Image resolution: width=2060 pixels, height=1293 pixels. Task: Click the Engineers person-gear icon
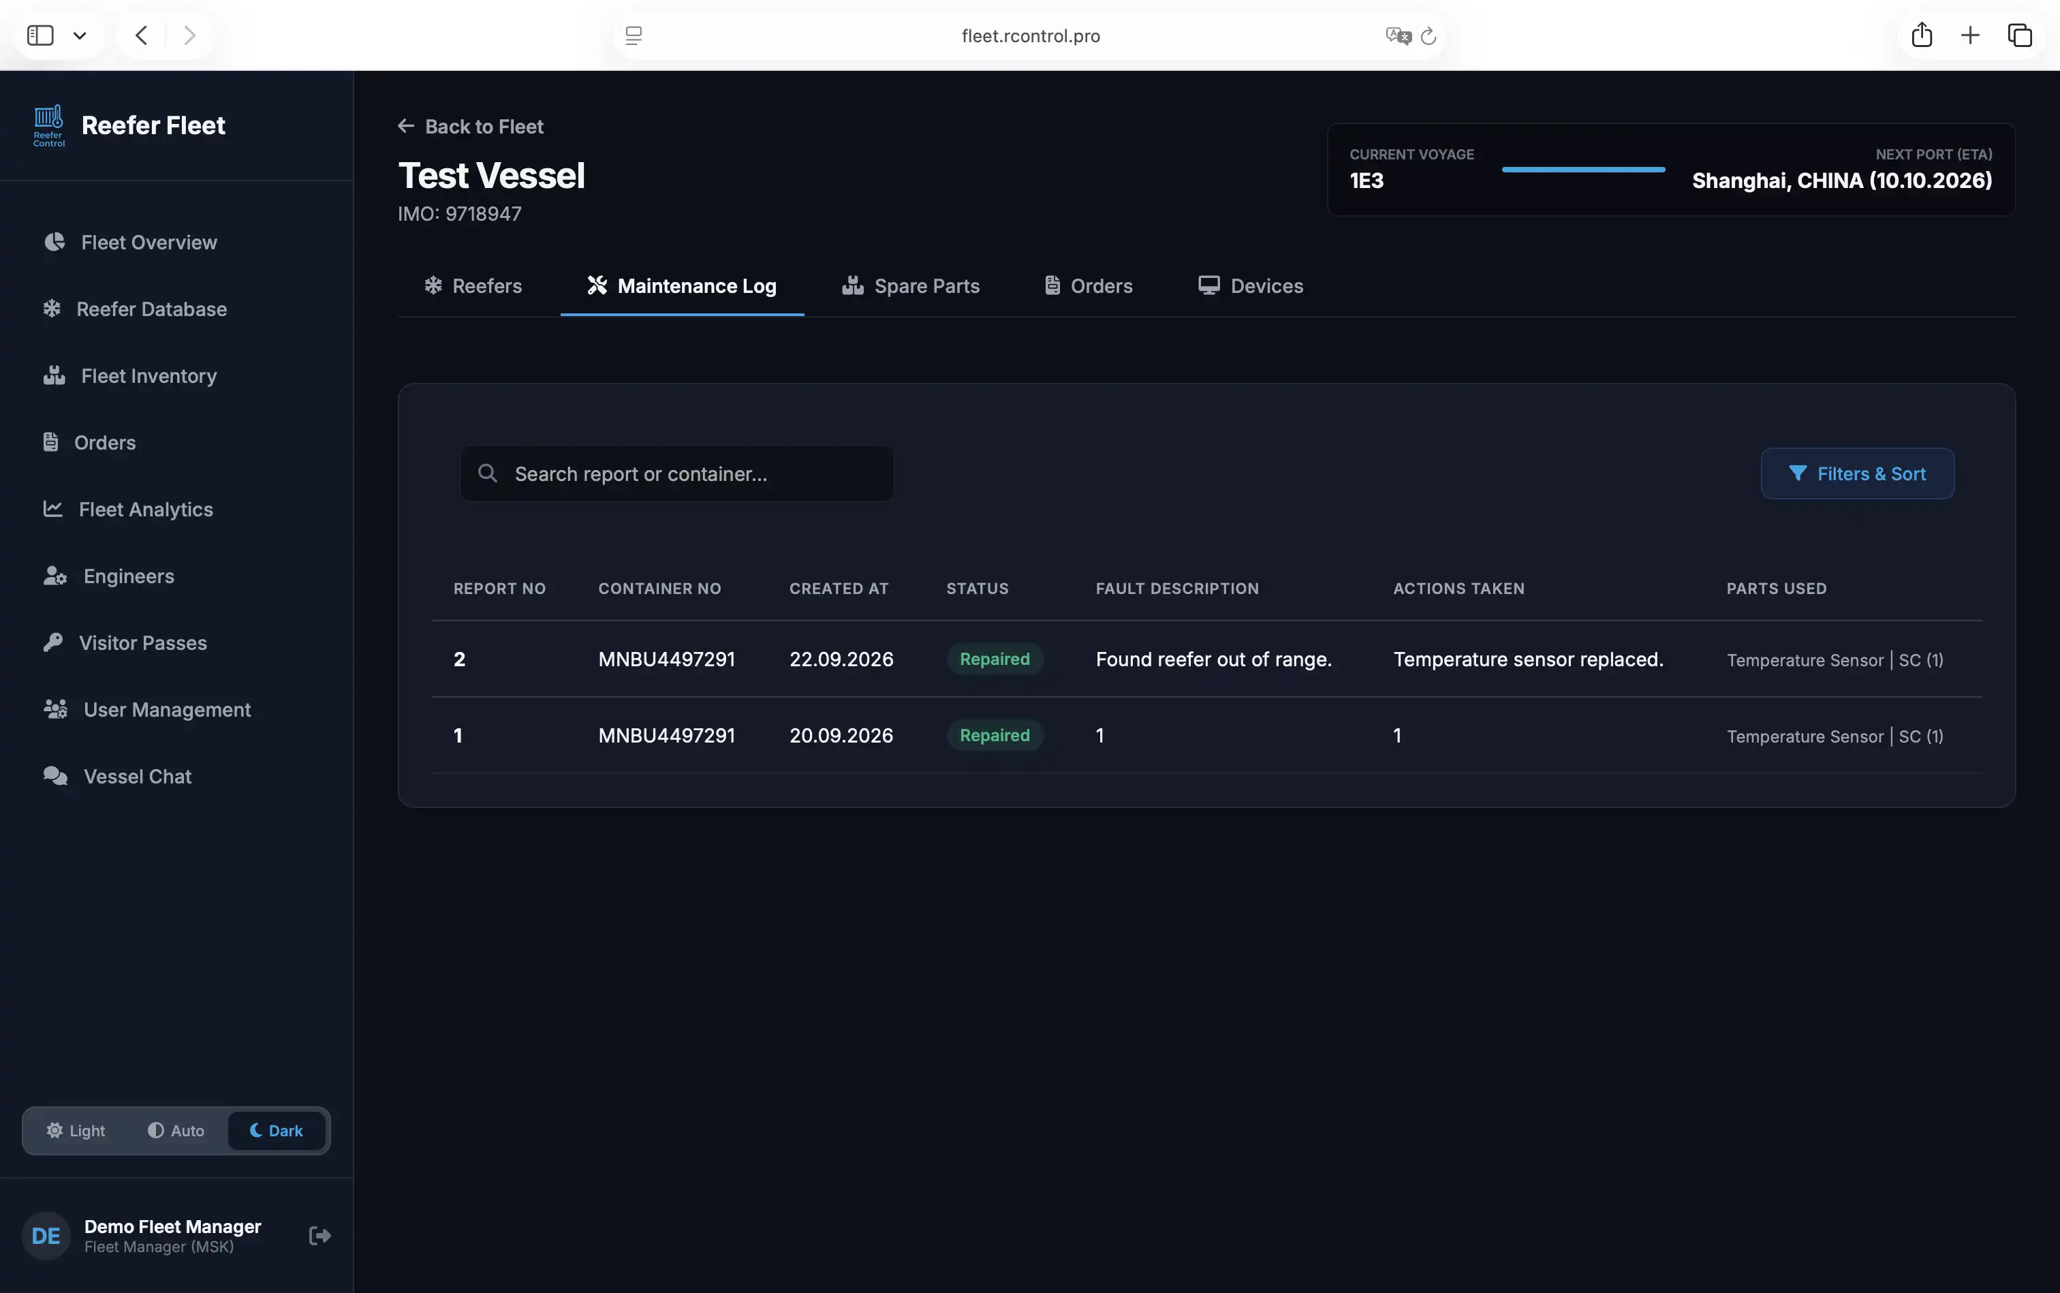[x=56, y=576]
